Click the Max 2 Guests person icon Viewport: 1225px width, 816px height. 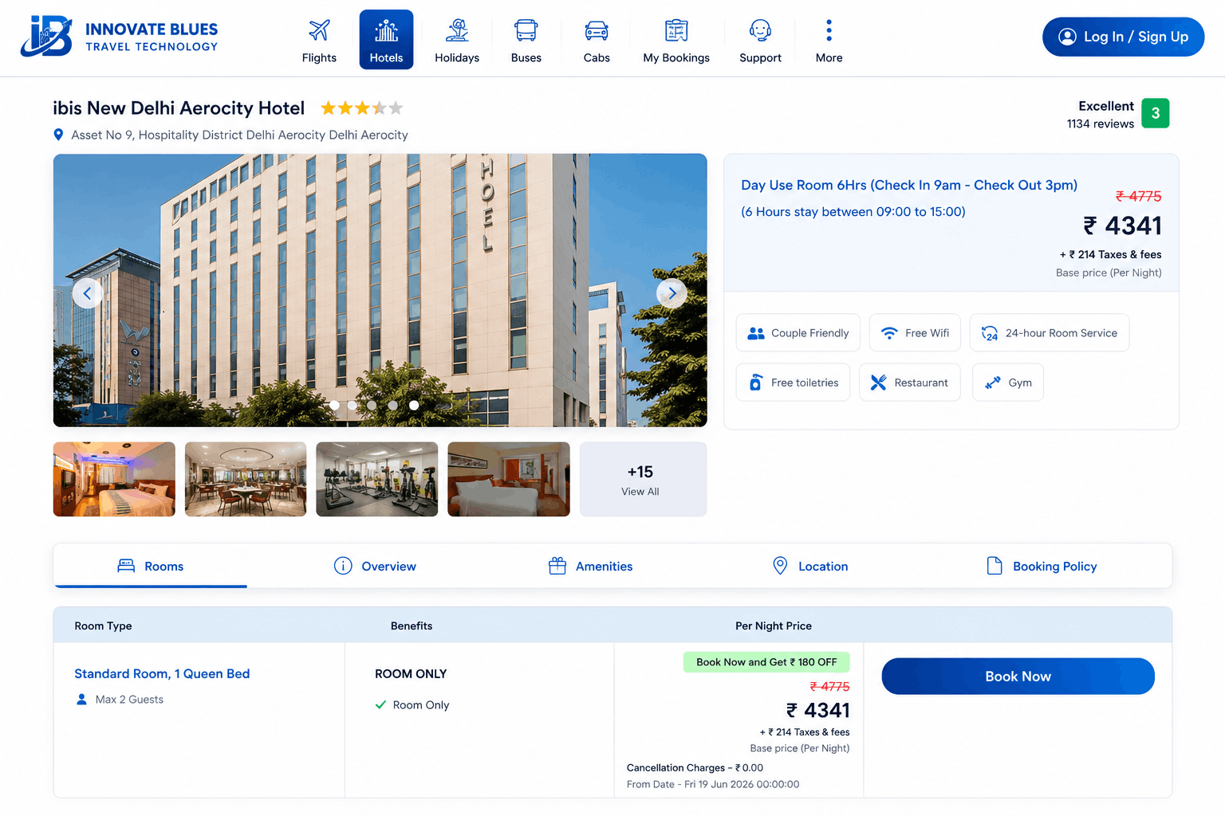[81, 699]
